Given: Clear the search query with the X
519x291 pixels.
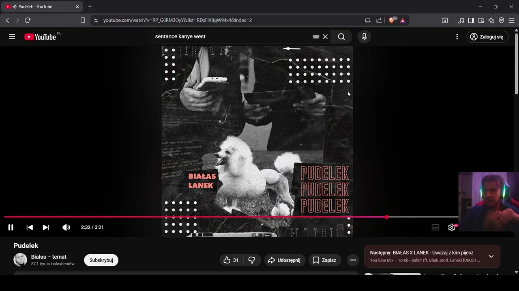Looking at the screenshot, I should 325,37.
